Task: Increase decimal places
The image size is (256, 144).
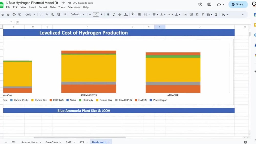Action: point(58,15)
